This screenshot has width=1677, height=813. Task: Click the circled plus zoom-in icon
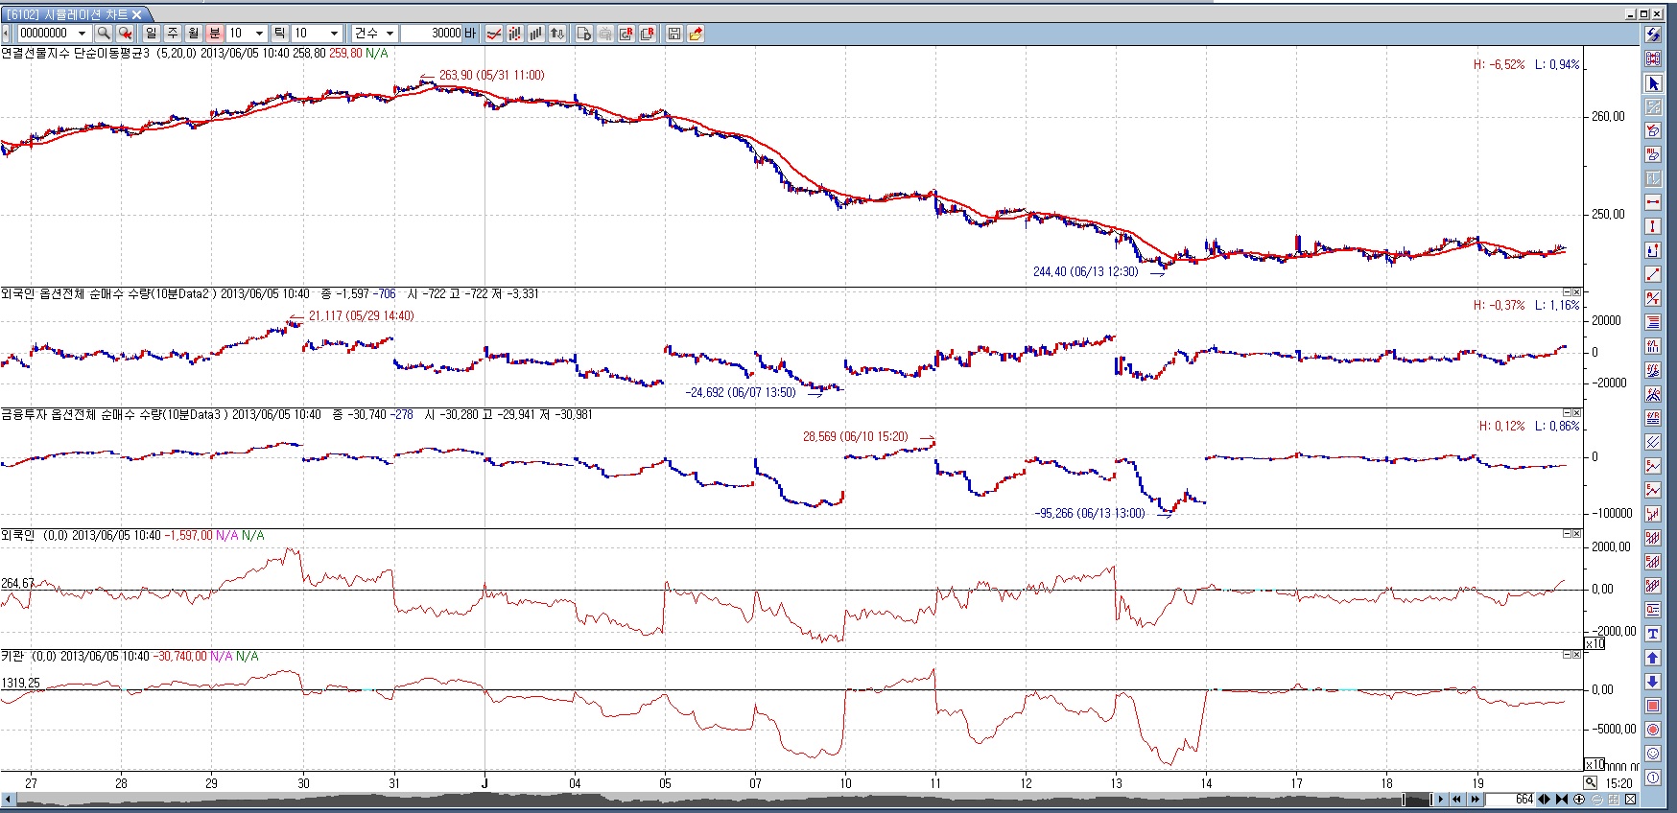pos(1579,800)
